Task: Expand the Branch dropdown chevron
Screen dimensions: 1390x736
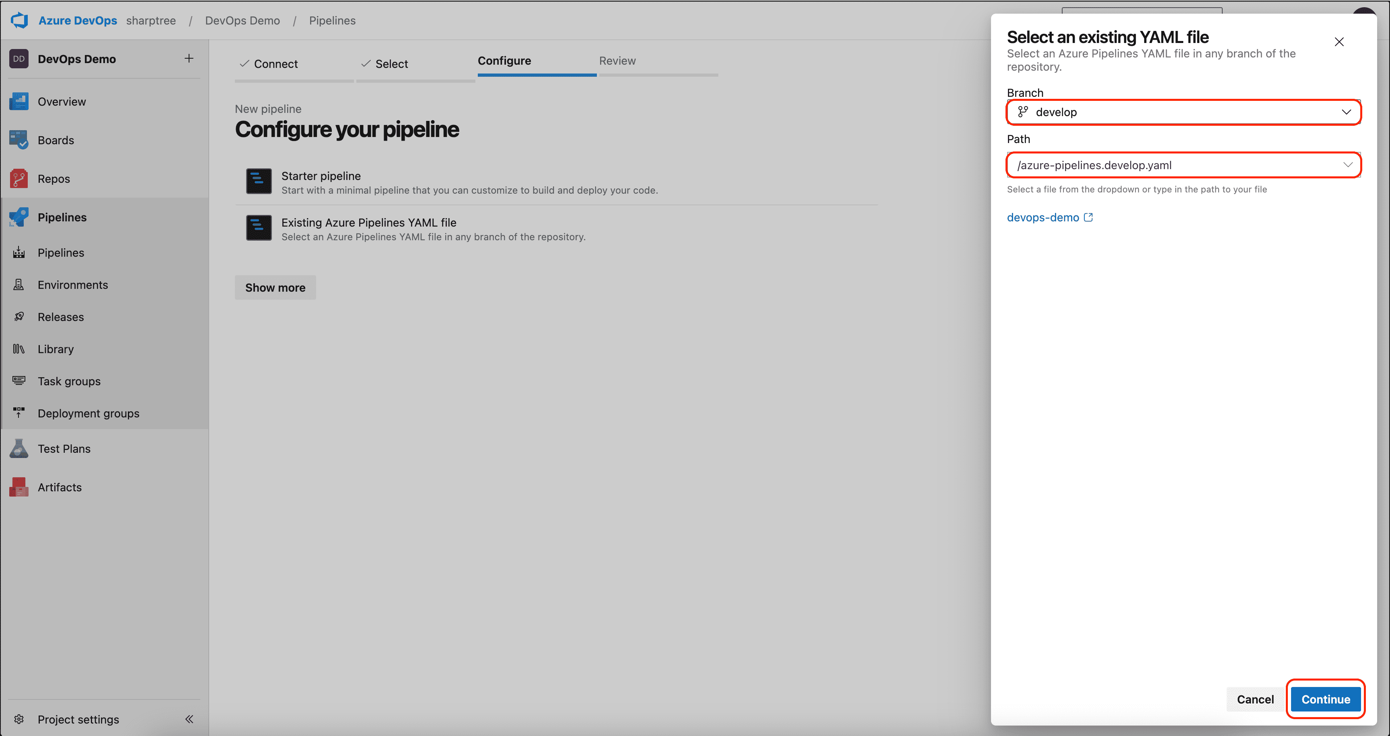Action: [1346, 112]
